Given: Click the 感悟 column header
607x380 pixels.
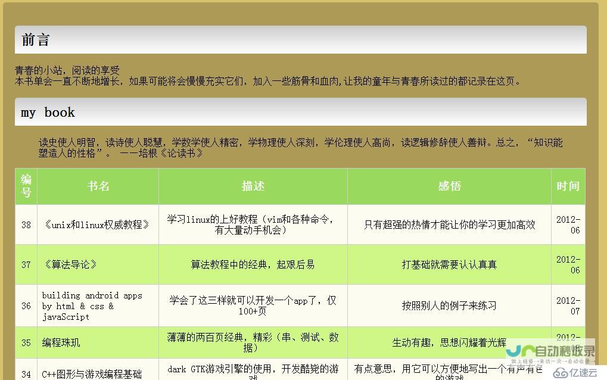Looking at the screenshot, I should (x=450, y=186).
